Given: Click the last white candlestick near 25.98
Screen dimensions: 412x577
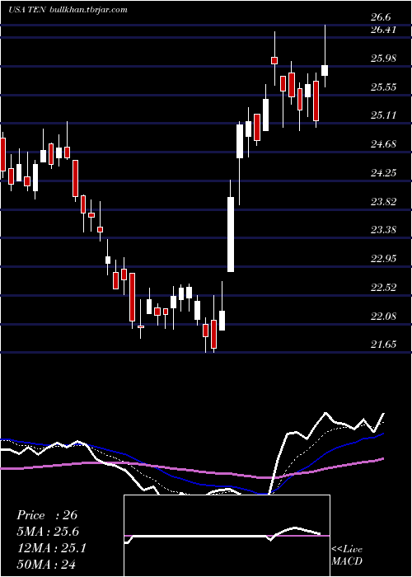Looking at the screenshot, I should [325, 70].
